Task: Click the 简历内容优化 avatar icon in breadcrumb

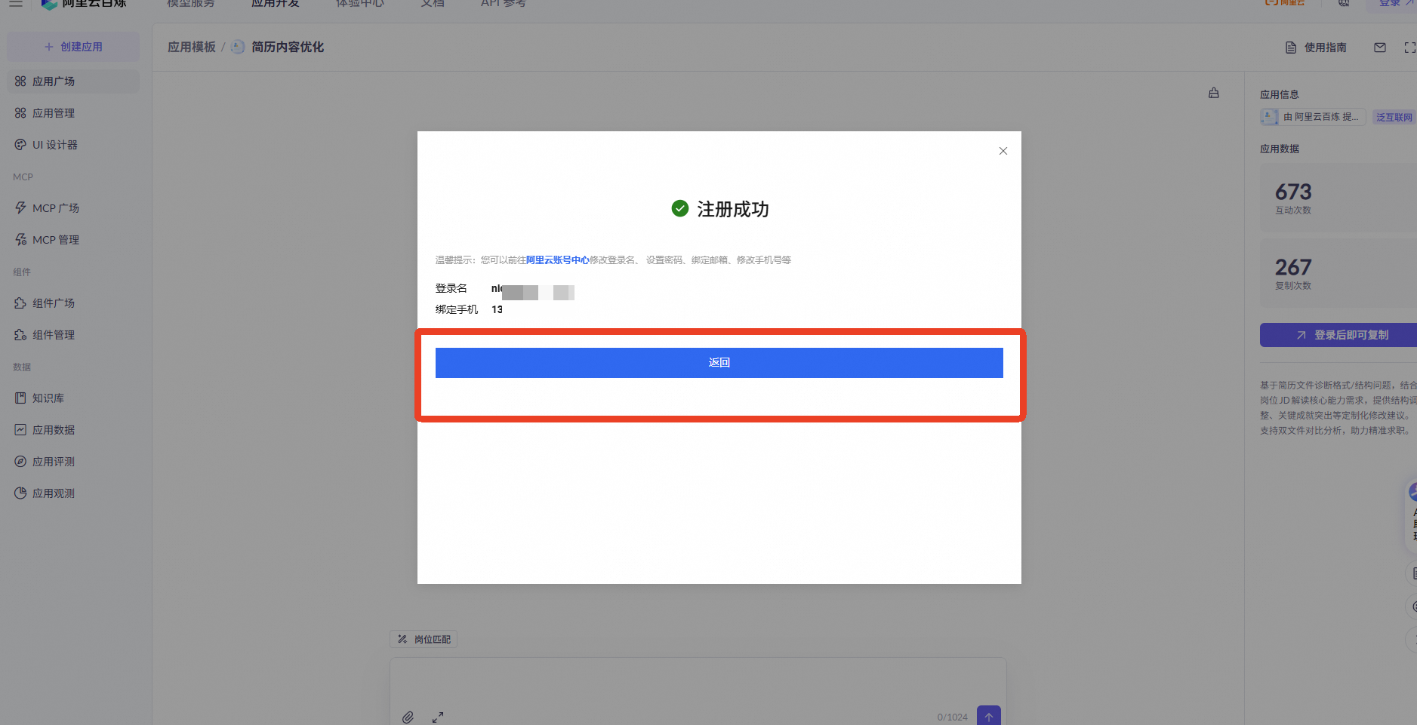Action: pyautogui.click(x=238, y=47)
